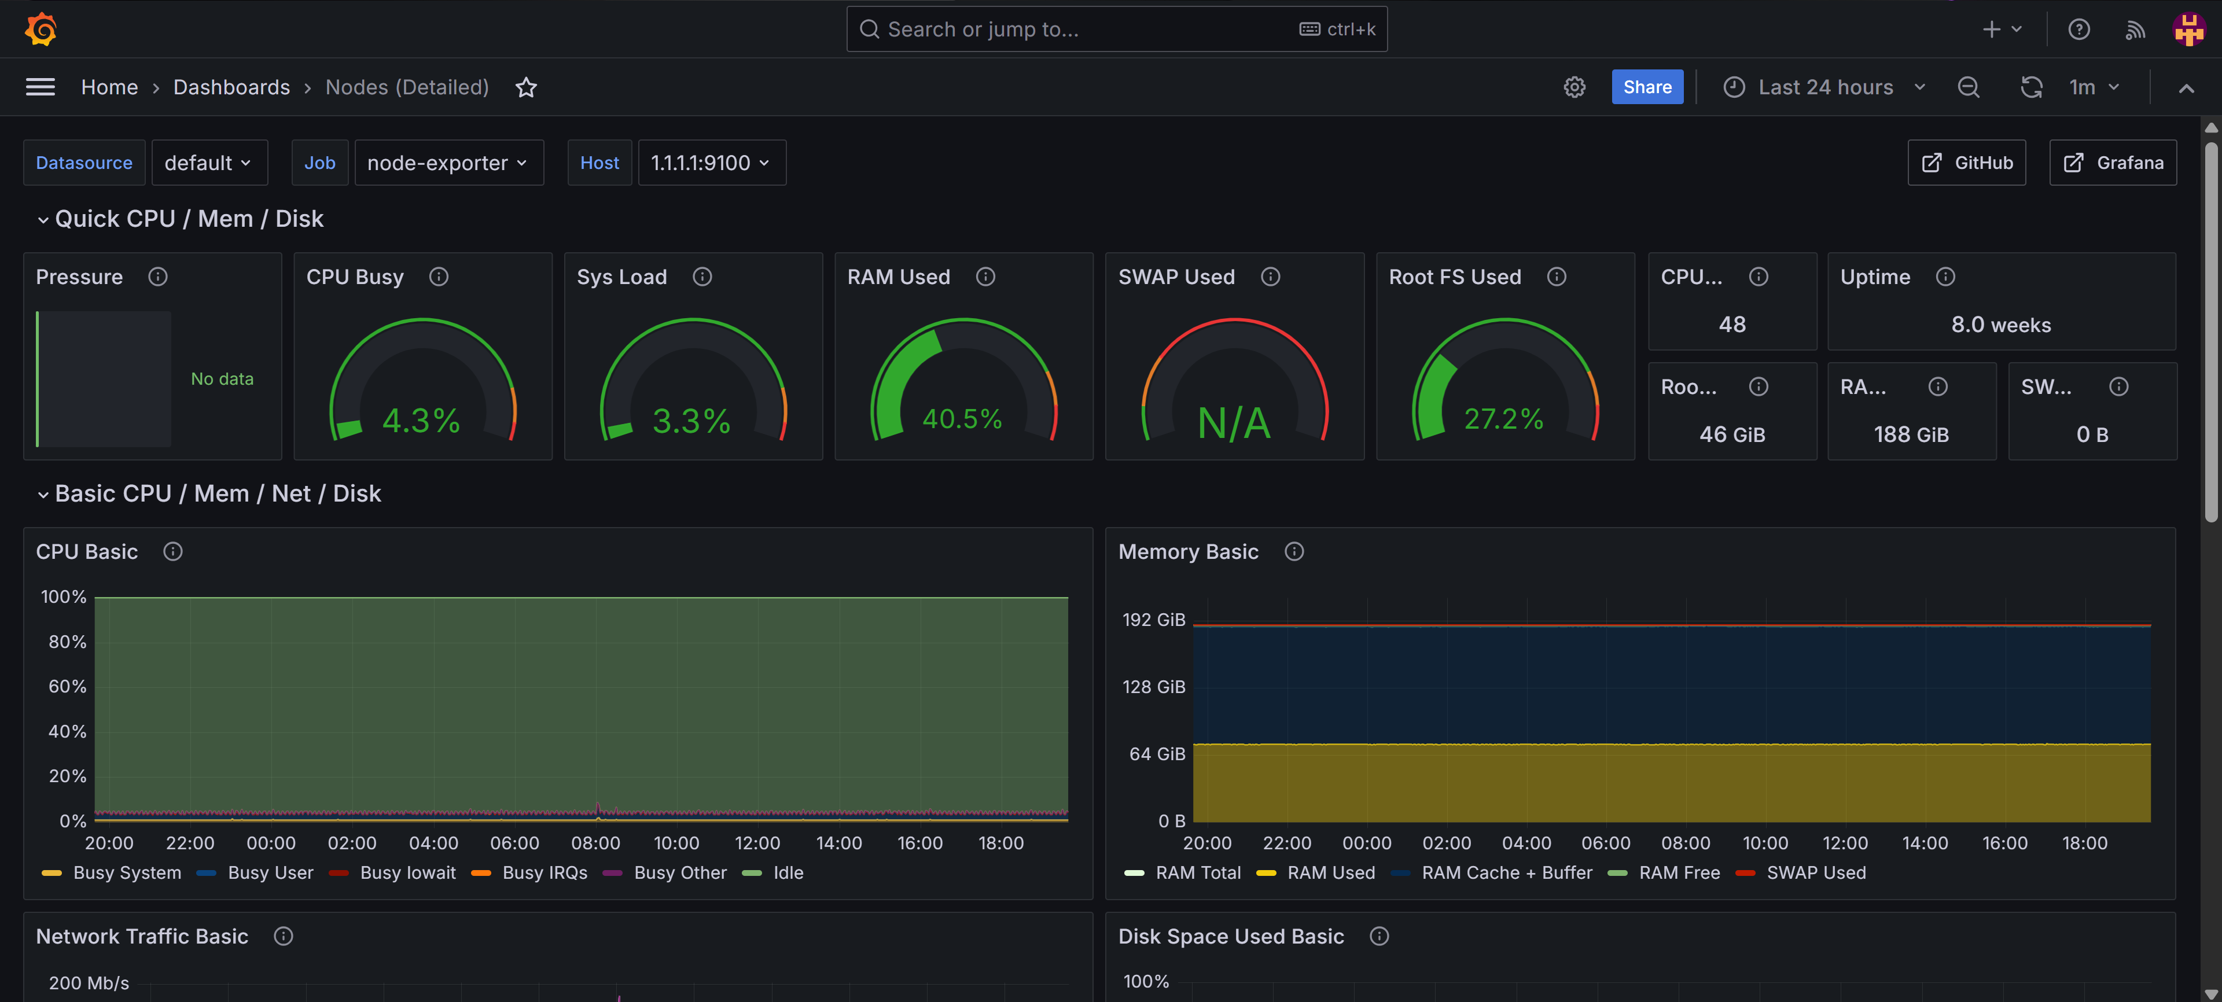The height and width of the screenshot is (1002, 2222).
Task: Click the Grafana logo icon
Action: click(x=41, y=30)
